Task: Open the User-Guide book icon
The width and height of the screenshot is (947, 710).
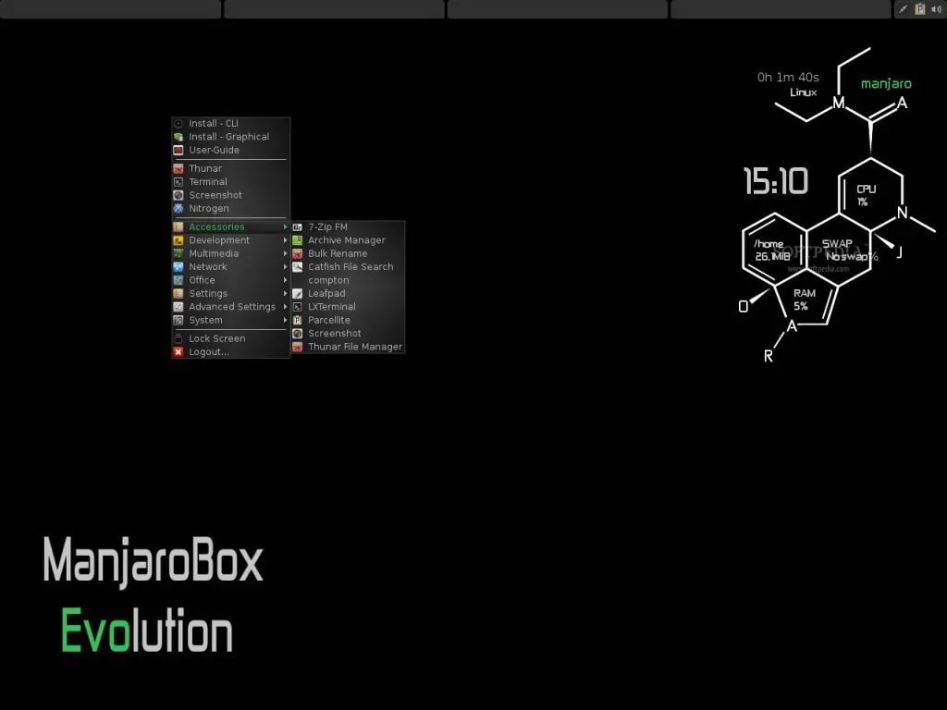Action: tap(178, 151)
